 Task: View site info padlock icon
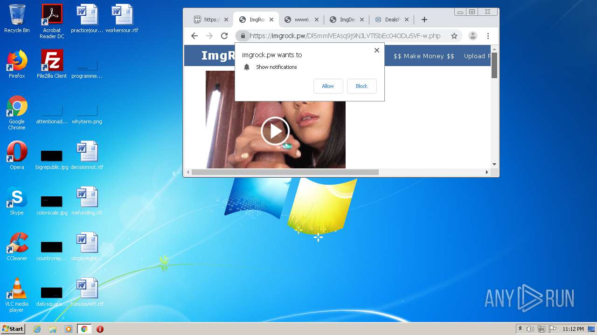coord(243,36)
